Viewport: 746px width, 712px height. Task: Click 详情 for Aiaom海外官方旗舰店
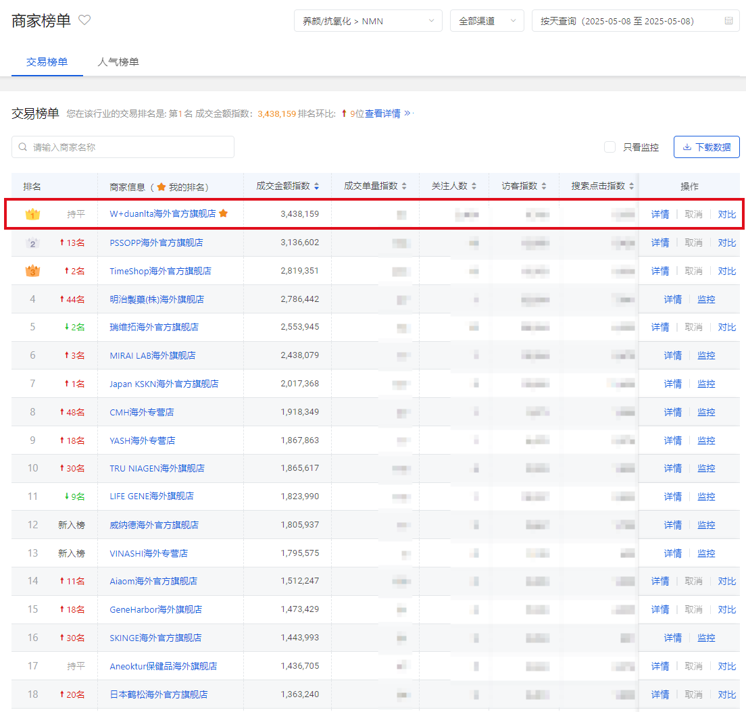point(660,581)
